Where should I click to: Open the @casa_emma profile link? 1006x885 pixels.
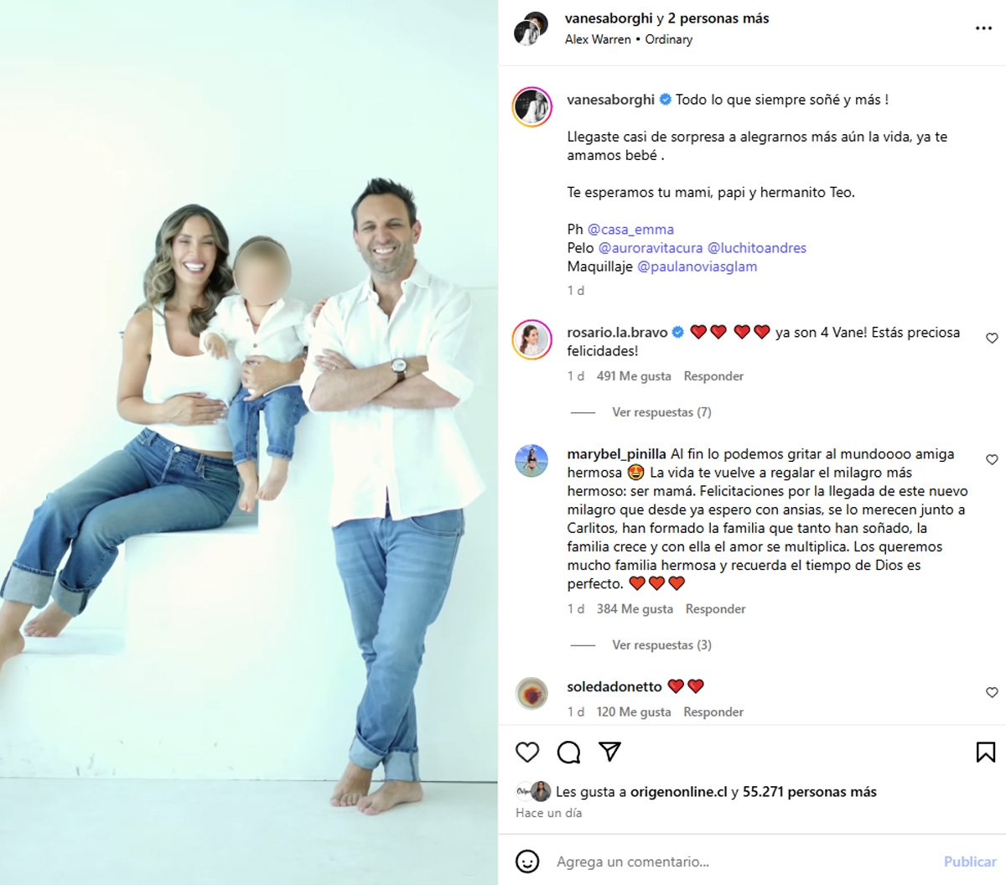pyautogui.click(x=630, y=230)
